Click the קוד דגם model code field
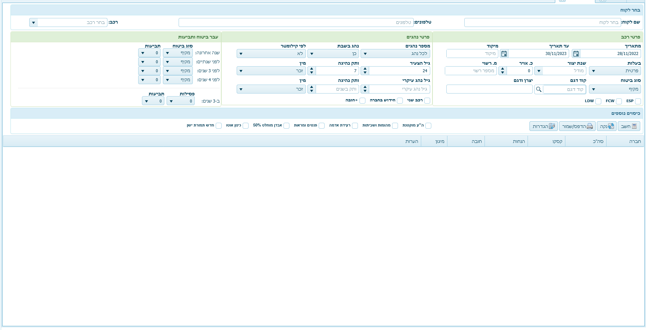This screenshot has width=647, height=330. coord(565,89)
